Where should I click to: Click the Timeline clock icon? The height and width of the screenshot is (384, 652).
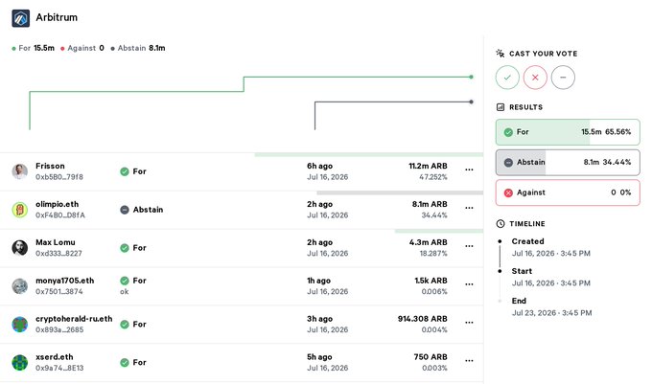click(x=501, y=224)
